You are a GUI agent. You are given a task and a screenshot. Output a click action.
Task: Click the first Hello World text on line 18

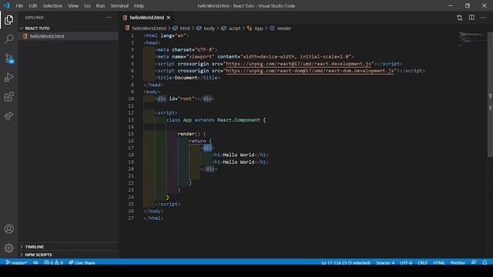[239, 155]
